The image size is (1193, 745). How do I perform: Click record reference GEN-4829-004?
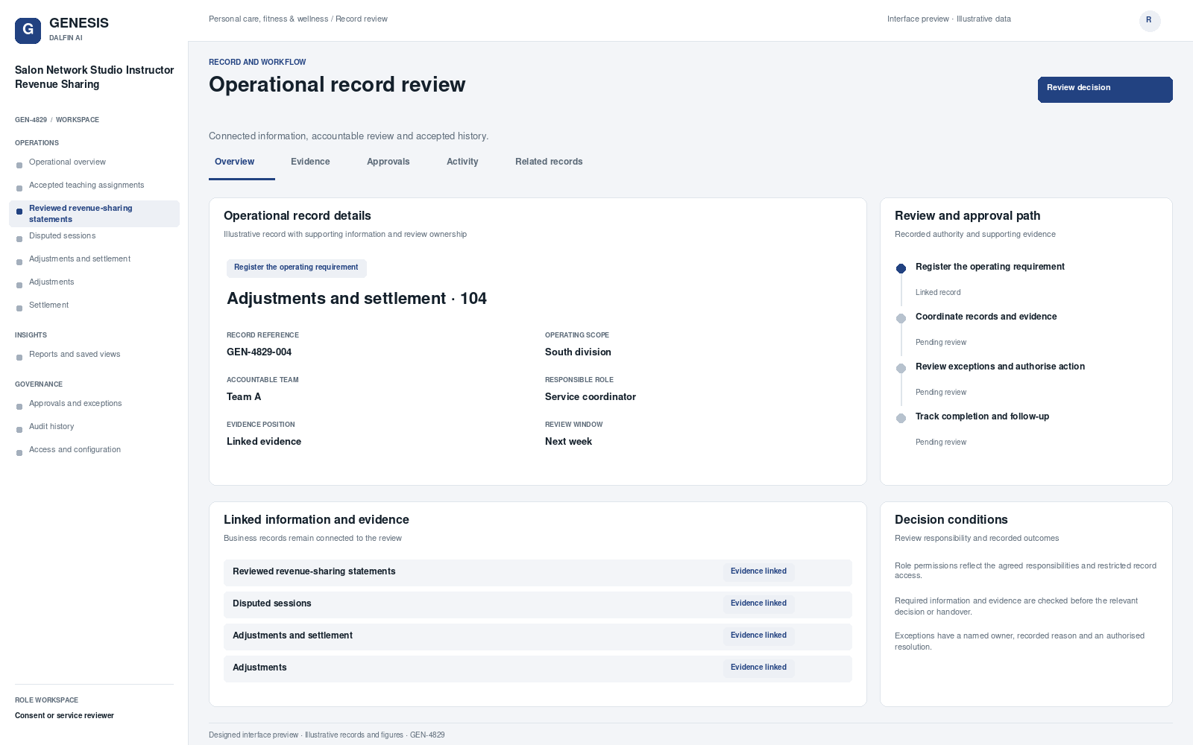point(259,352)
